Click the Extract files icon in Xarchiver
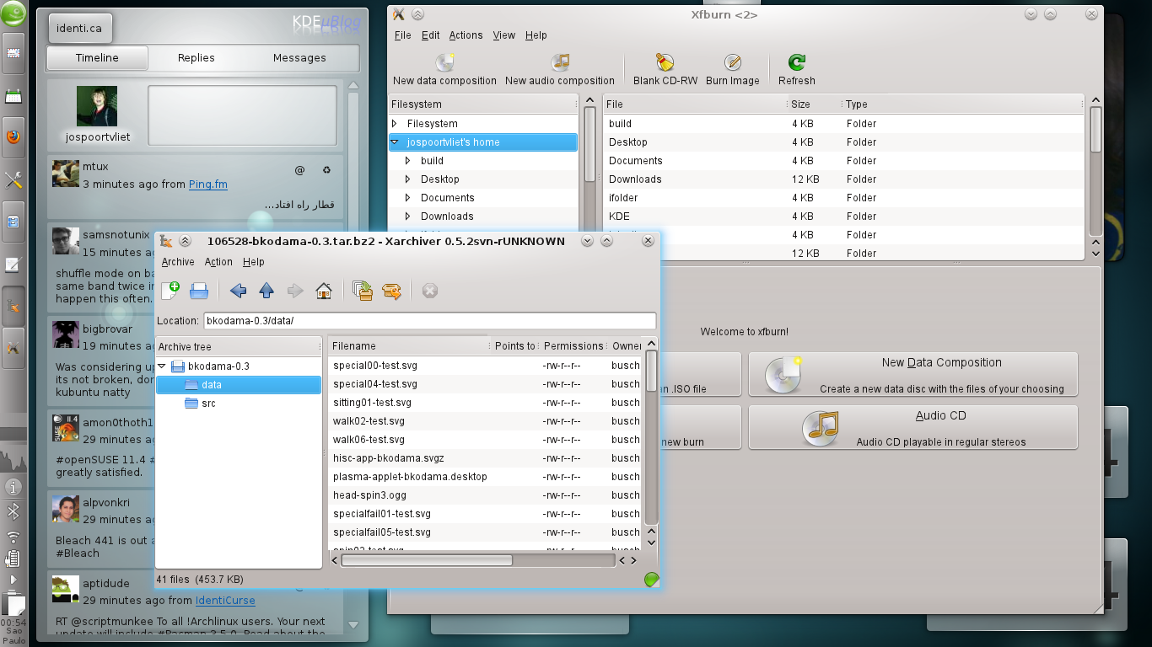Screen dimensions: 1152x647 click(x=390, y=290)
